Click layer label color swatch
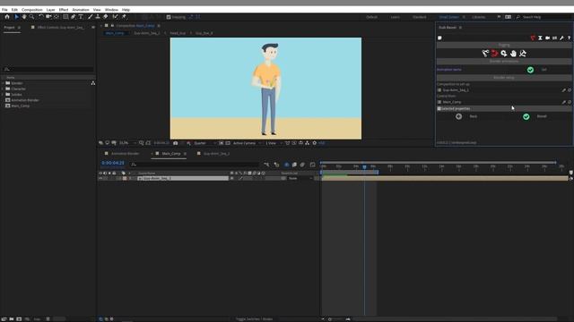Image resolution: width=574 pixels, height=322 pixels. pos(125,179)
